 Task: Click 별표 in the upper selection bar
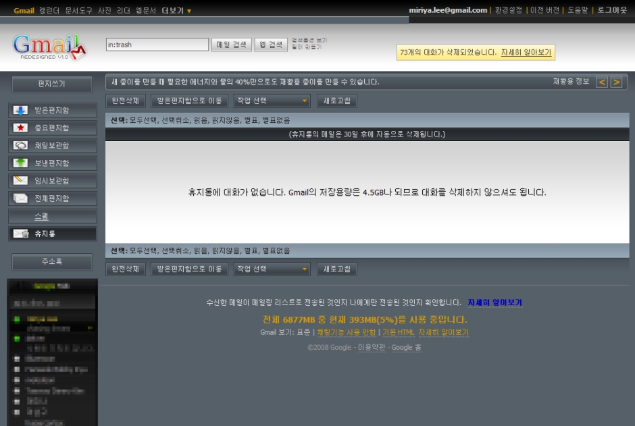tap(251, 120)
